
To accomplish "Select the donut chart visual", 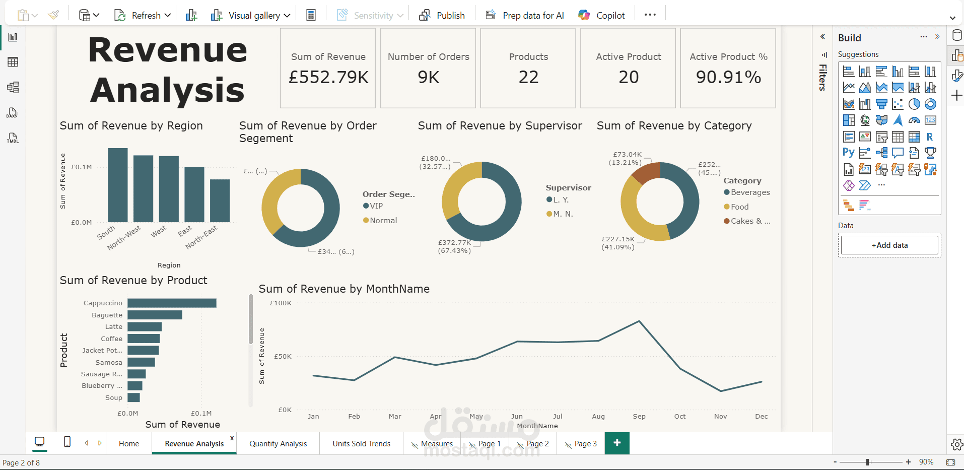I will [x=931, y=104].
